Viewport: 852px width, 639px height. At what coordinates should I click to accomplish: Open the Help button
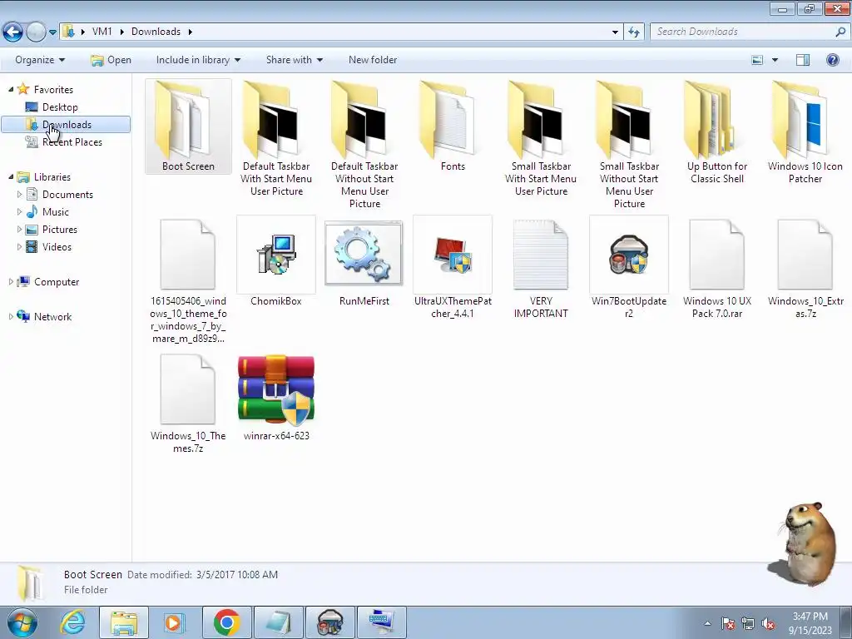coord(832,60)
